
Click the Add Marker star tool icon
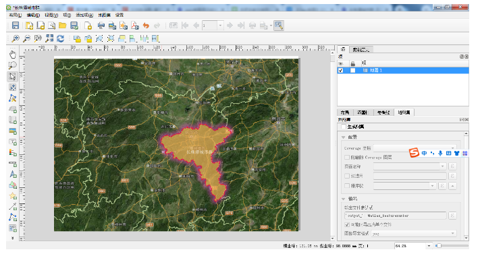pos(13,196)
